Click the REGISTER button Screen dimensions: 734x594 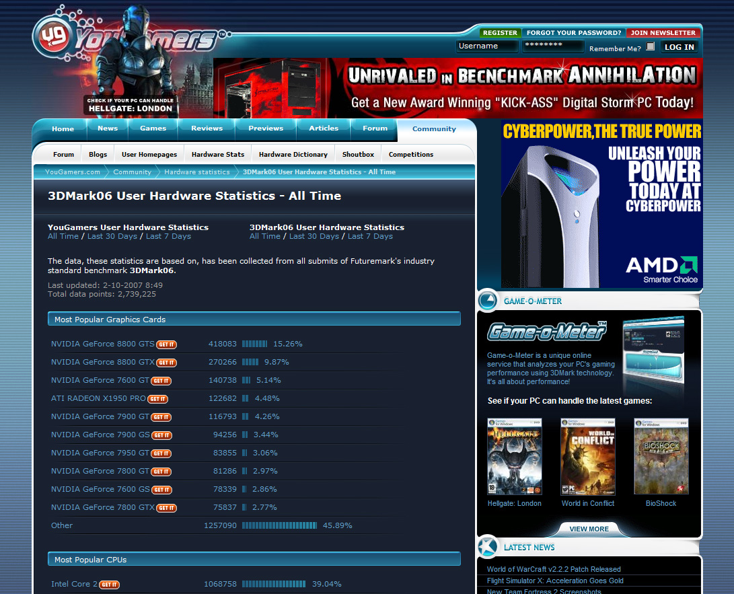coord(500,32)
